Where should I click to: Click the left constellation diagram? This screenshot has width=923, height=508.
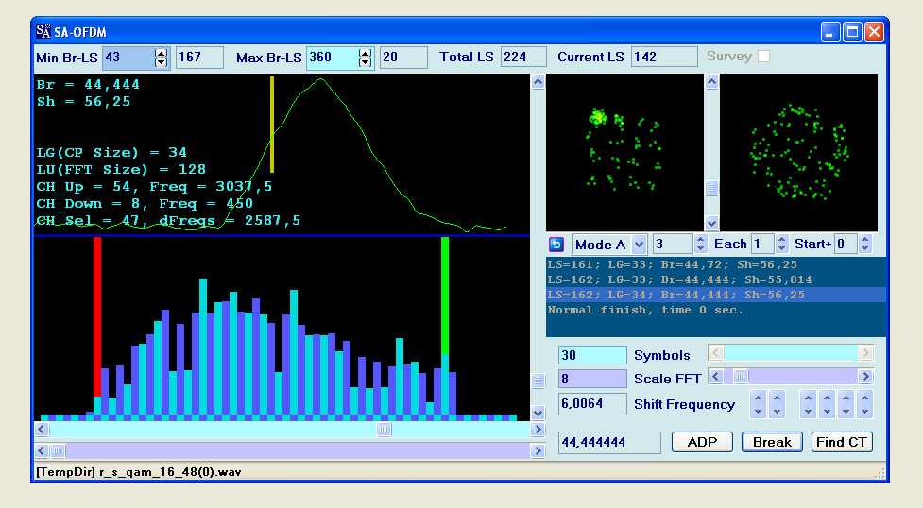[x=624, y=152]
